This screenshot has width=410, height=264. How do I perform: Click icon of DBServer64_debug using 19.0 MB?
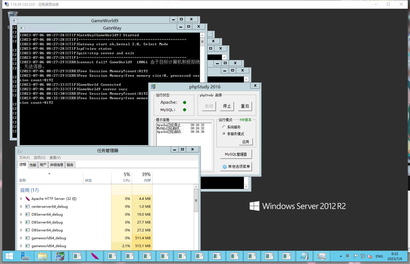click(x=28, y=214)
